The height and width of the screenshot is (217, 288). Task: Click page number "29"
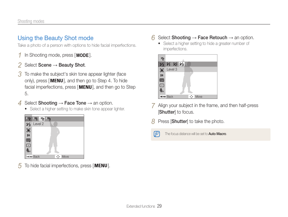pos(159,206)
